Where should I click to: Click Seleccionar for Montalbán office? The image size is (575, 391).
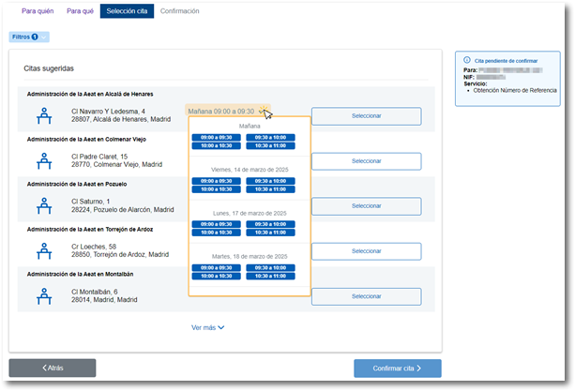[x=366, y=295]
